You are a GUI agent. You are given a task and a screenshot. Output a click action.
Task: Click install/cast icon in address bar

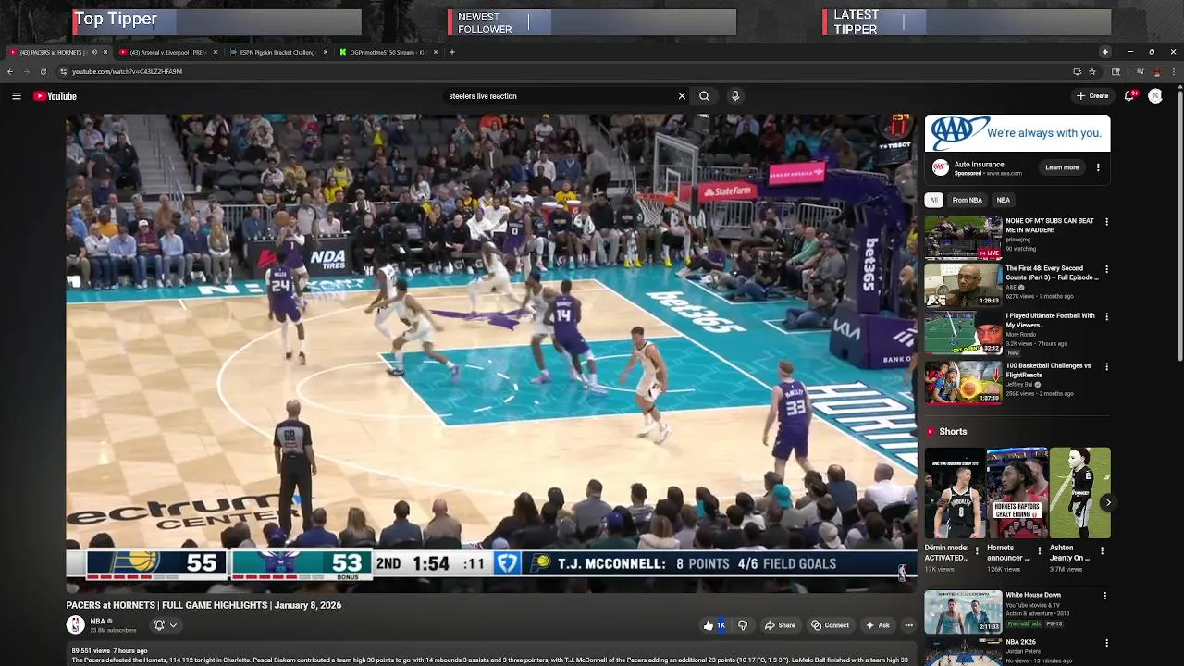(1077, 71)
